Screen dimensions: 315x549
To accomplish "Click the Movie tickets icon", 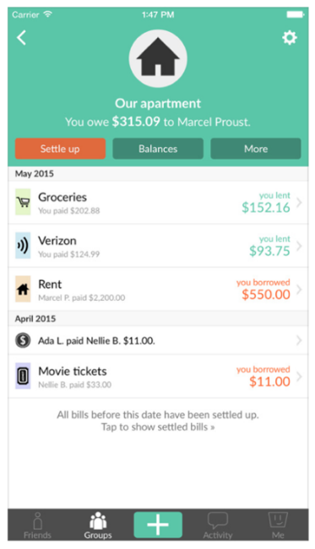I will (23, 376).
